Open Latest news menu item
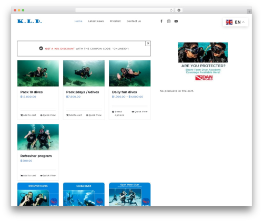263x222 pixels. point(96,21)
